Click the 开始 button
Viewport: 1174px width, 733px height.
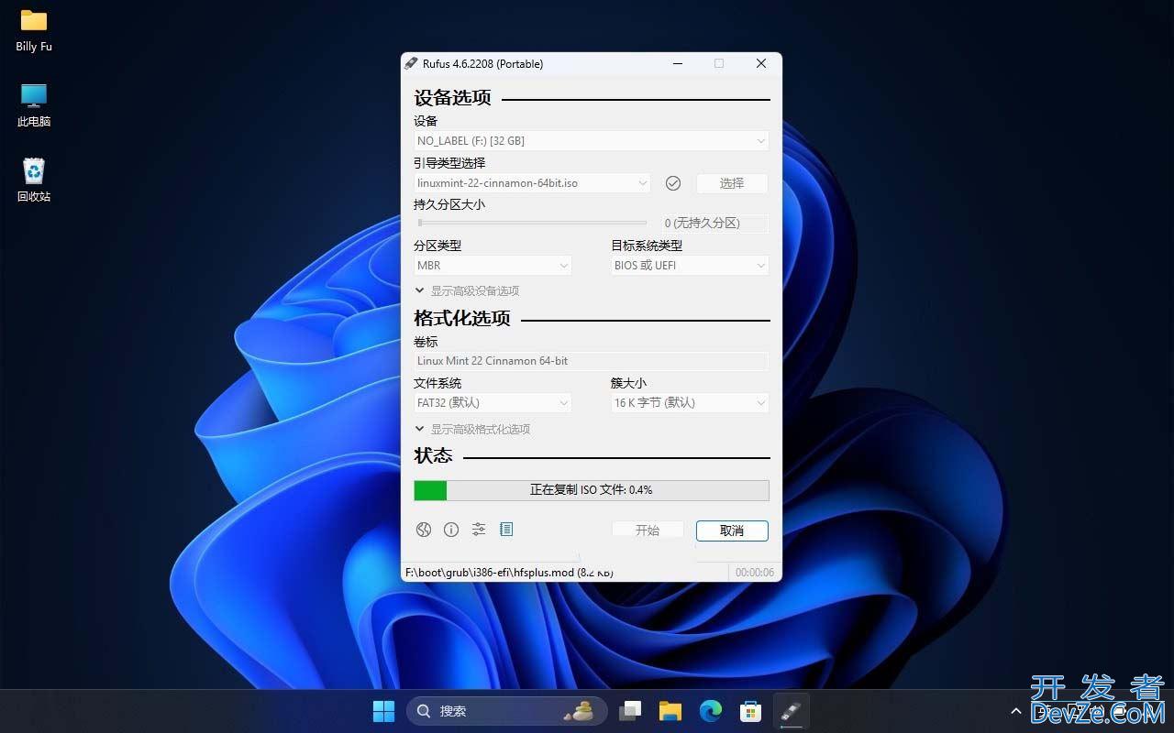[x=648, y=531]
